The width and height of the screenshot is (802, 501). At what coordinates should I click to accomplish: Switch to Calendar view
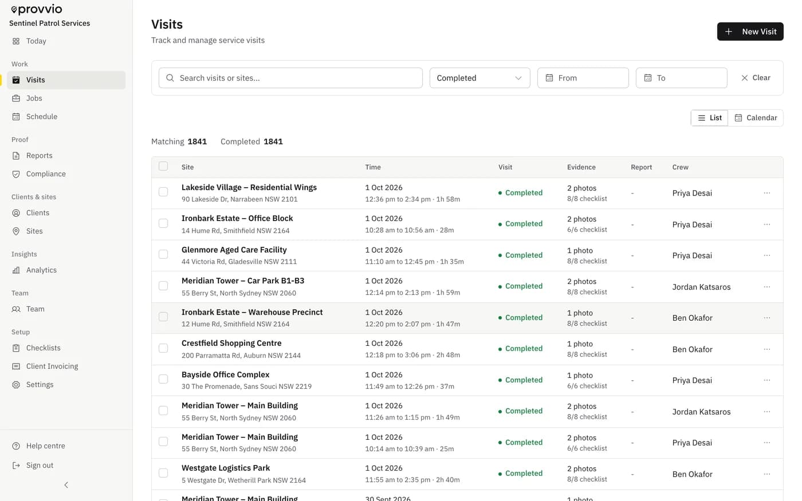click(x=756, y=118)
